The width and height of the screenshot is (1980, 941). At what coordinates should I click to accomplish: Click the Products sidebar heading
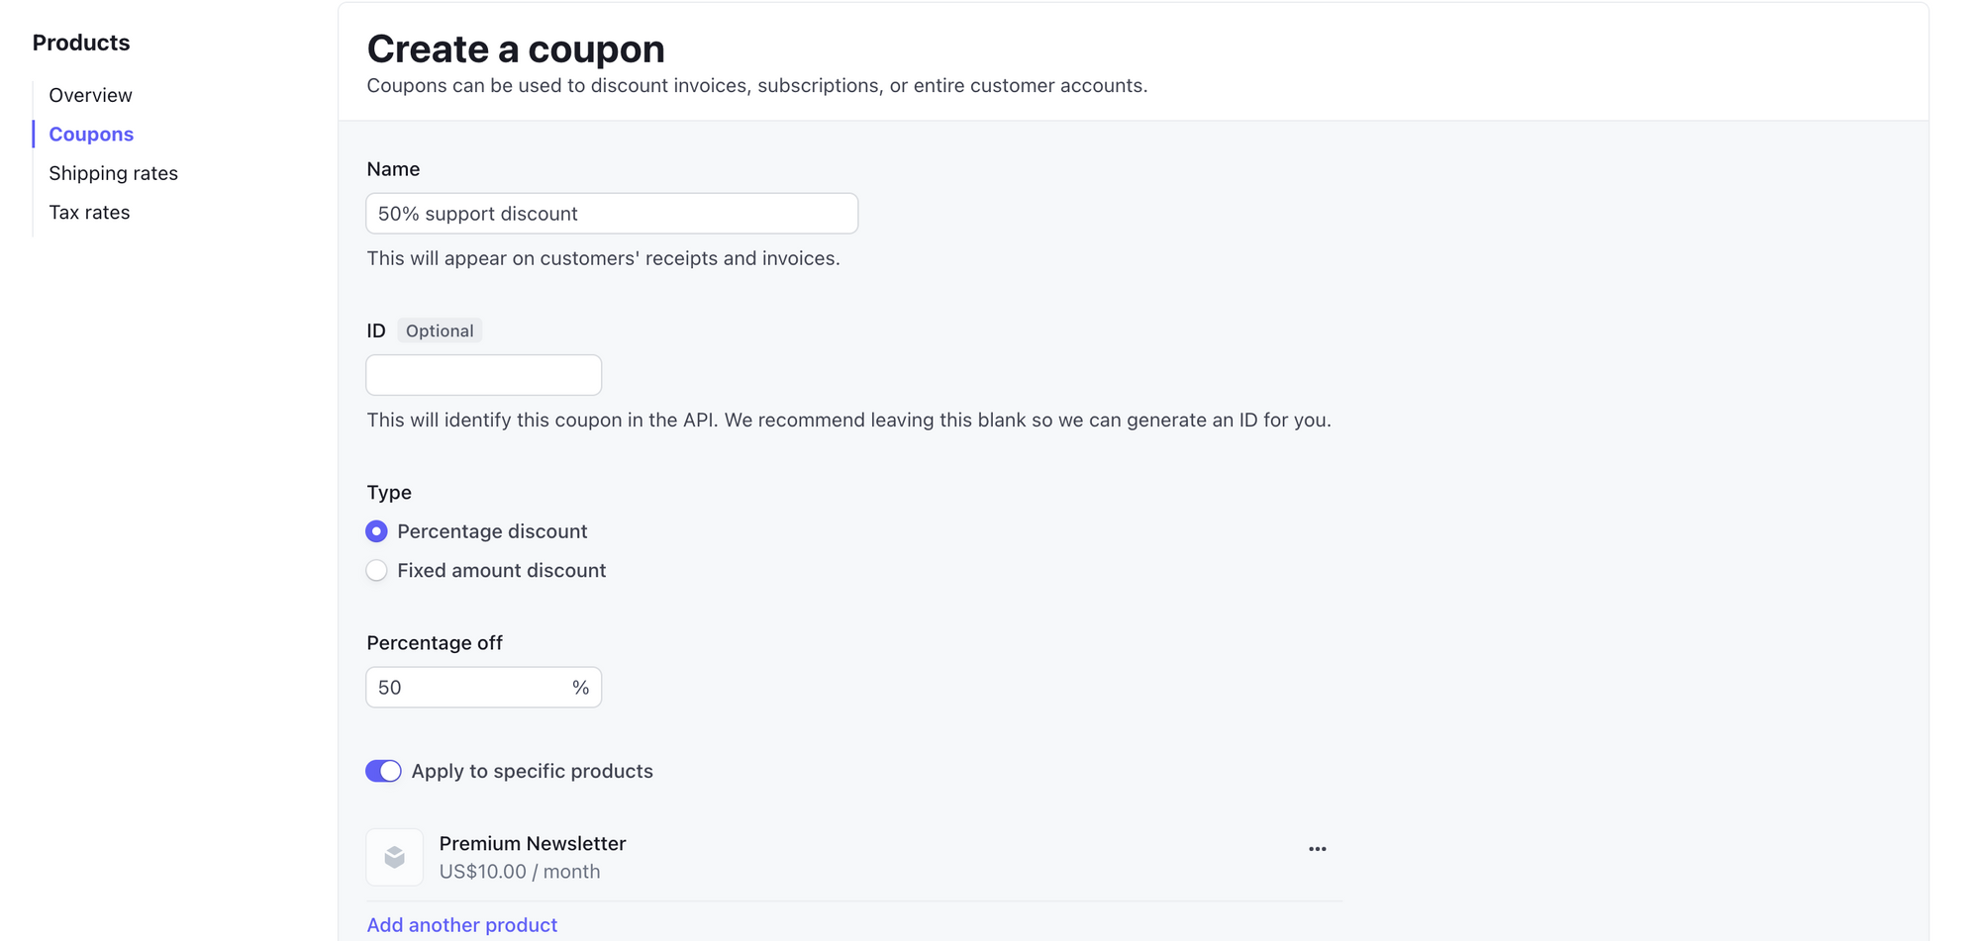click(x=81, y=43)
